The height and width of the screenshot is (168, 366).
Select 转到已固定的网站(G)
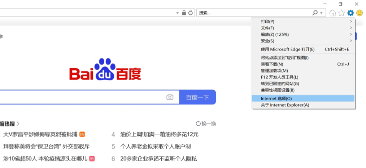coord(303,84)
